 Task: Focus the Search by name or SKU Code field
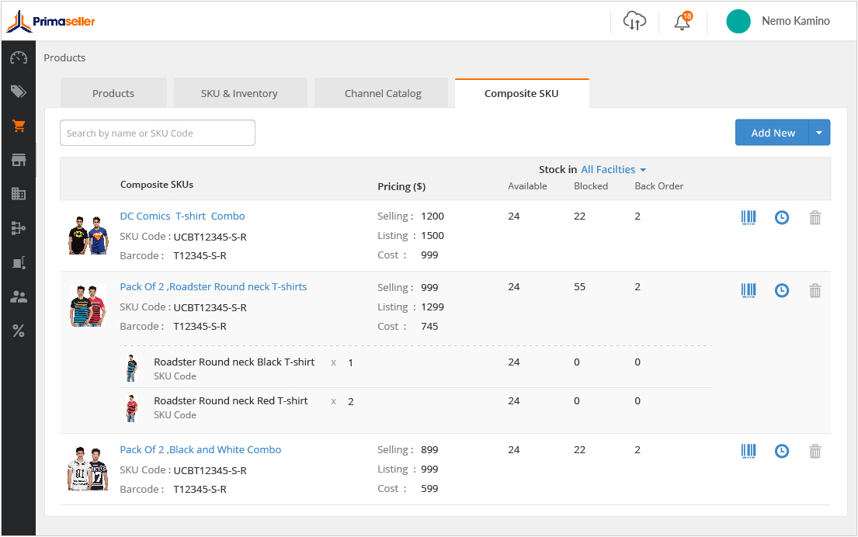point(158,133)
